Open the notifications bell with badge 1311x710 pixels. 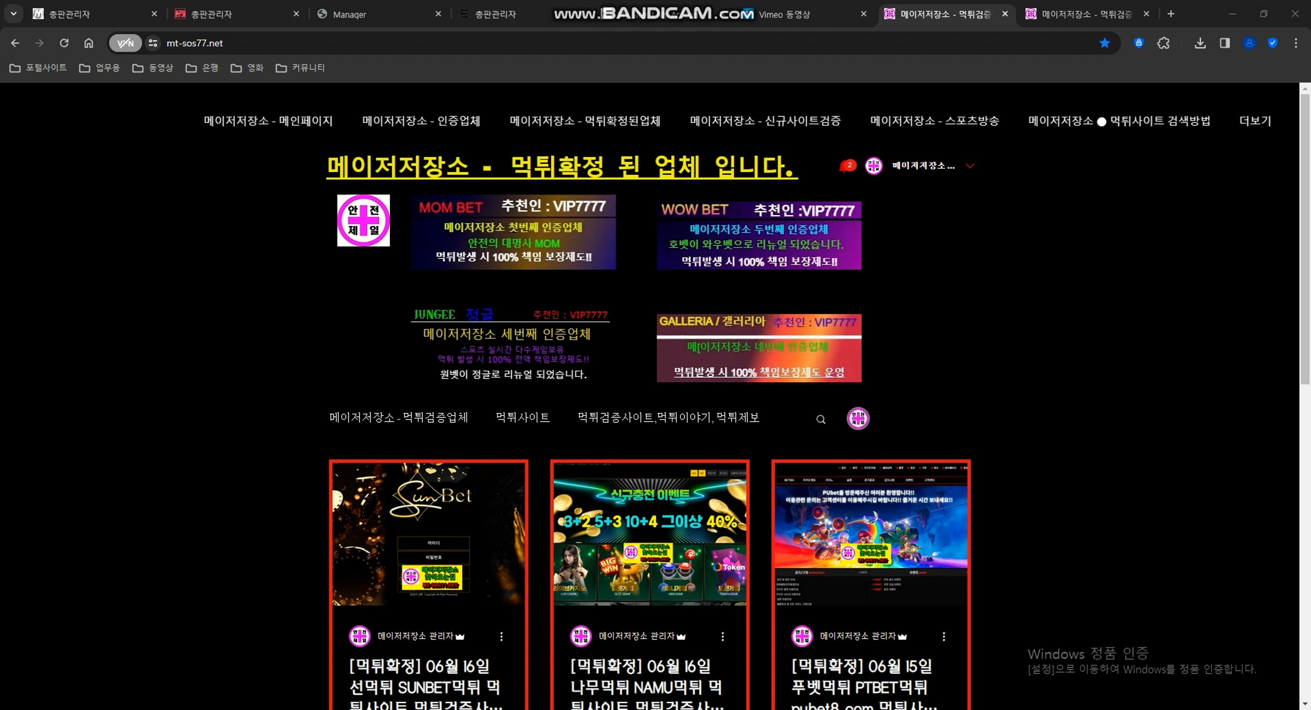[846, 165]
